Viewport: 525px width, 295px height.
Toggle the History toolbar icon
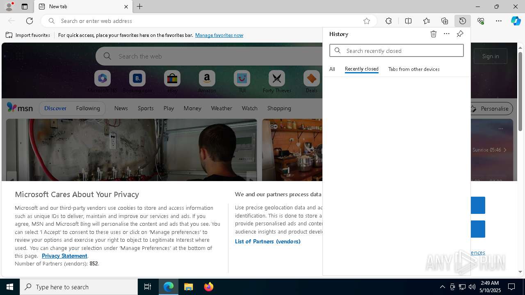click(x=463, y=21)
